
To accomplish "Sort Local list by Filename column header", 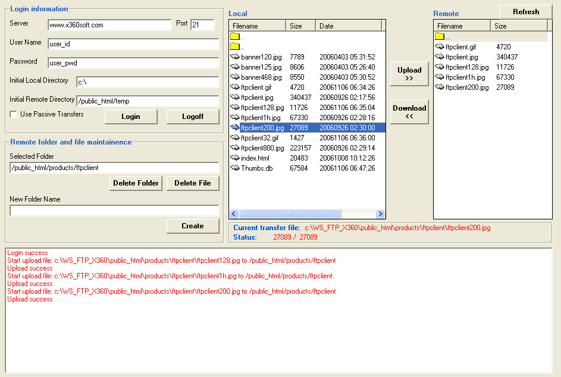I will (258, 26).
